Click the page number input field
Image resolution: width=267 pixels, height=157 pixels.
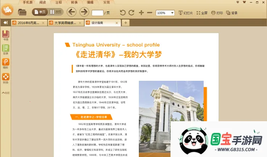coord(97,13)
